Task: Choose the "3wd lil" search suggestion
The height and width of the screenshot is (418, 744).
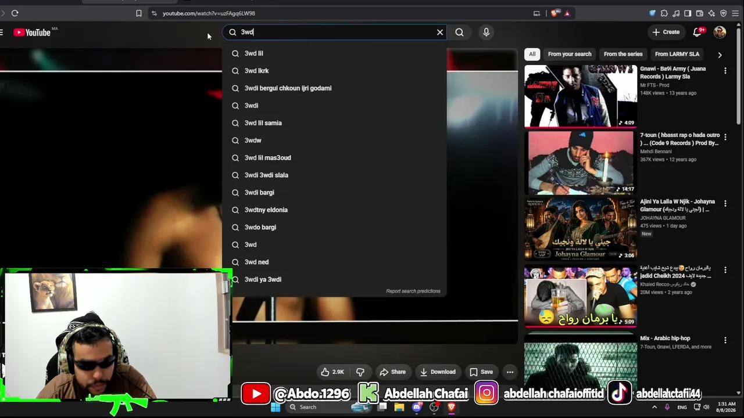Action: click(x=334, y=53)
